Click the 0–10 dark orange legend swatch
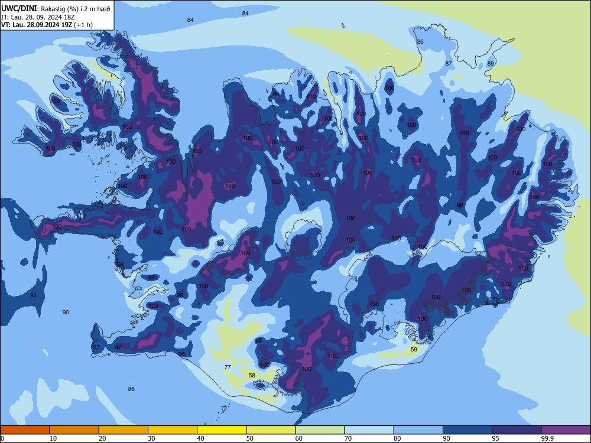The image size is (591, 443). tap(25, 430)
